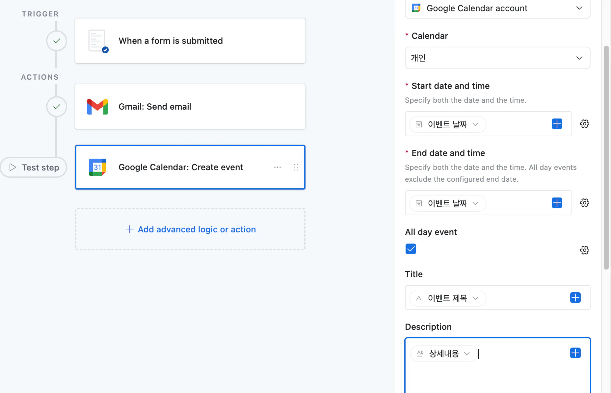Click Add advanced logic or action
This screenshot has height=393, width=611.
[190, 229]
